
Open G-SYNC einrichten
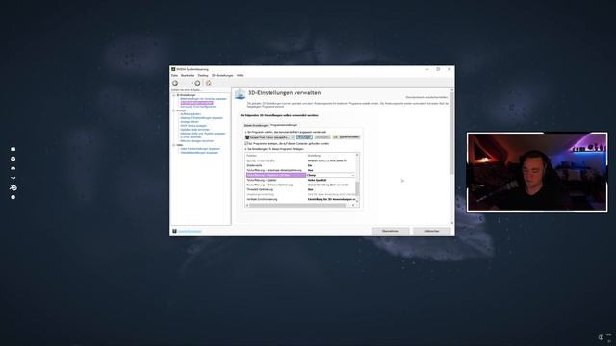(191, 137)
